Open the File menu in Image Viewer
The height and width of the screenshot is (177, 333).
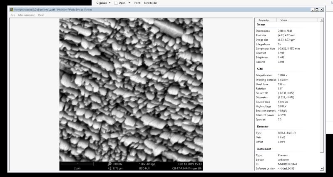point(13,15)
